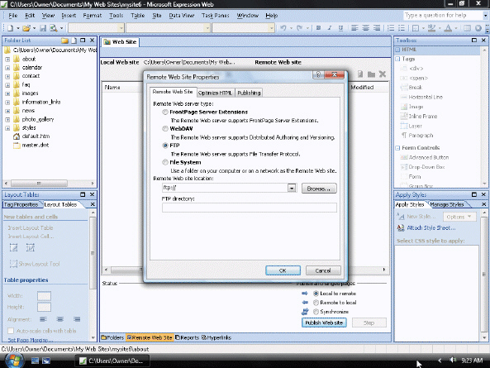This screenshot has width=490, height=368.
Task: Click Cancel in Remote Web Site Properties
Action: pyautogui.click(x=323, y=270)
